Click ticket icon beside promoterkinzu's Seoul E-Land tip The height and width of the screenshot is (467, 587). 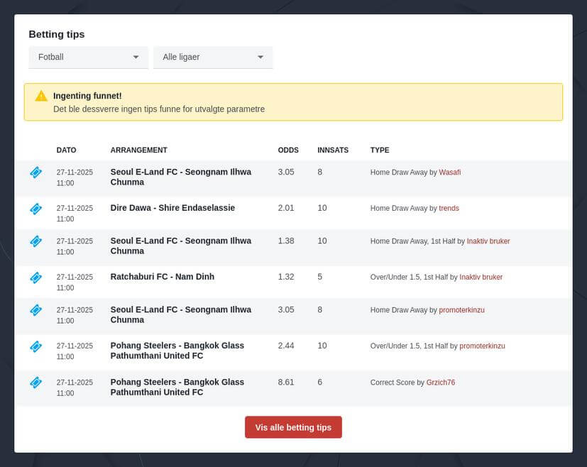click(35, 310)
